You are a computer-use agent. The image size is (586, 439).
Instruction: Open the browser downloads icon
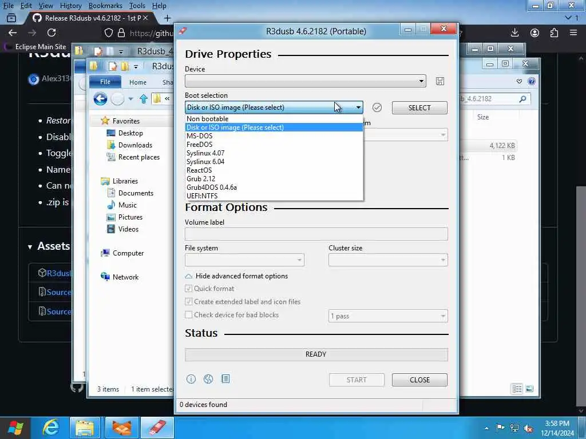pos(514,33)
